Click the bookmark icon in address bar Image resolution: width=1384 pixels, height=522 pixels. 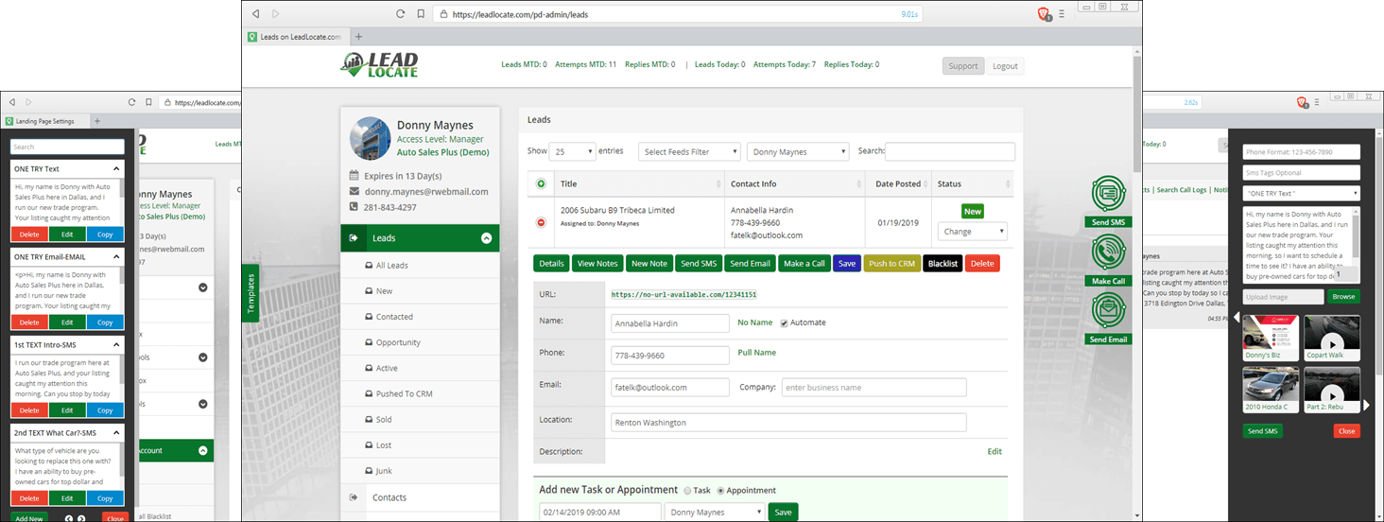click(x=420, y=14)
